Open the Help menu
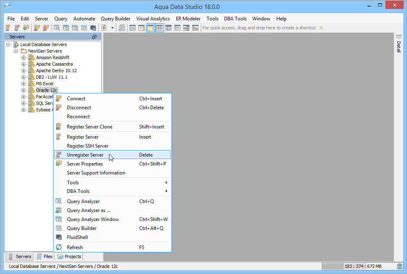 281,19
